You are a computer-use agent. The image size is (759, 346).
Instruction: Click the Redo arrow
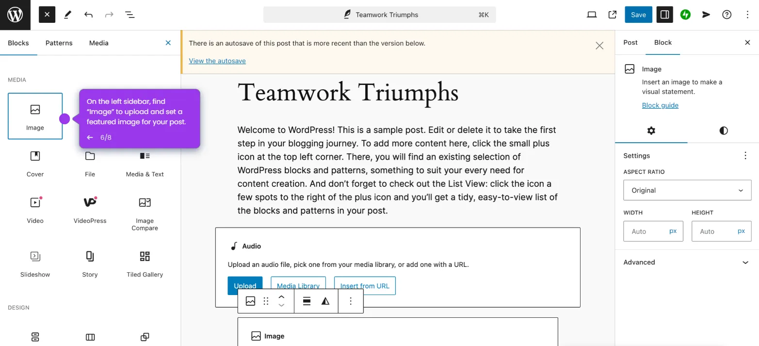(x=109, y=15)
